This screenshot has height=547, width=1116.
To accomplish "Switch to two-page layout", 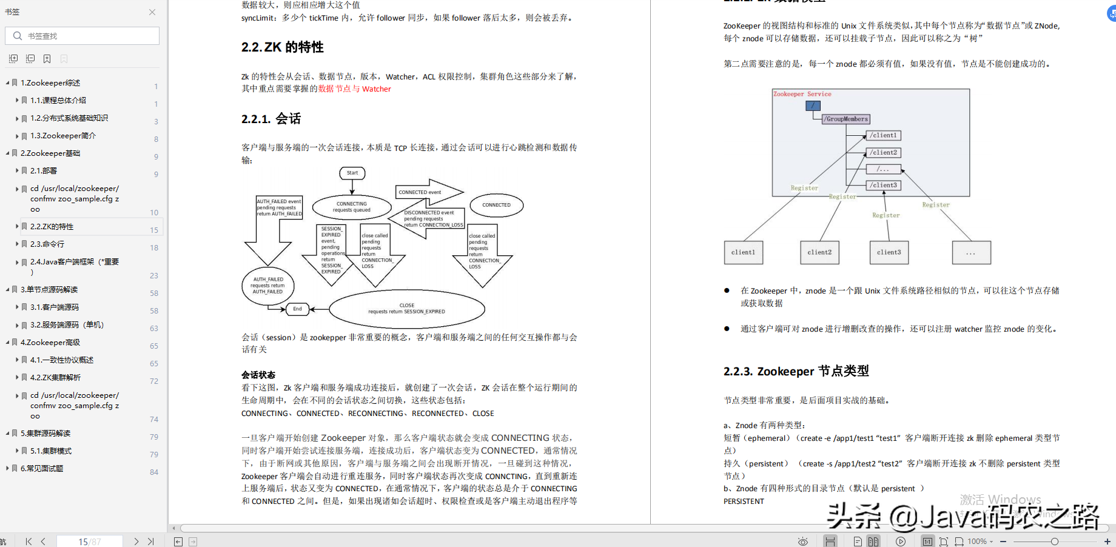I will (873, 542).
